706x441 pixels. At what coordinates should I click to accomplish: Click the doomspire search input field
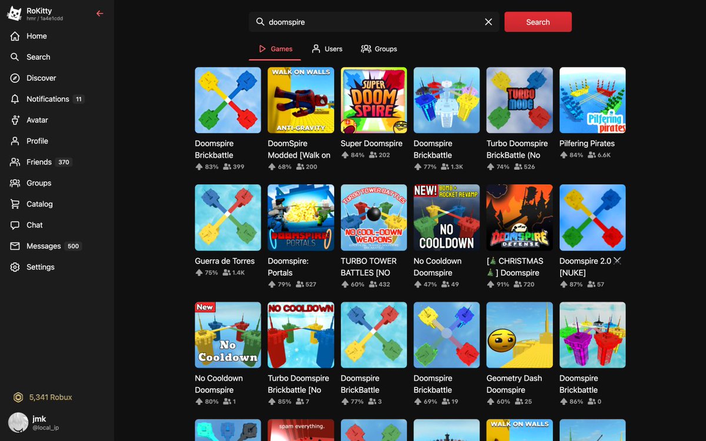coord(374,22)
